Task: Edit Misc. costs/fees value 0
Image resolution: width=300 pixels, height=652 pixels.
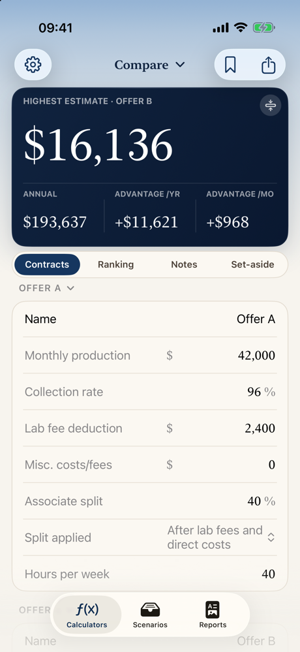Action: [x=272, y=465]
